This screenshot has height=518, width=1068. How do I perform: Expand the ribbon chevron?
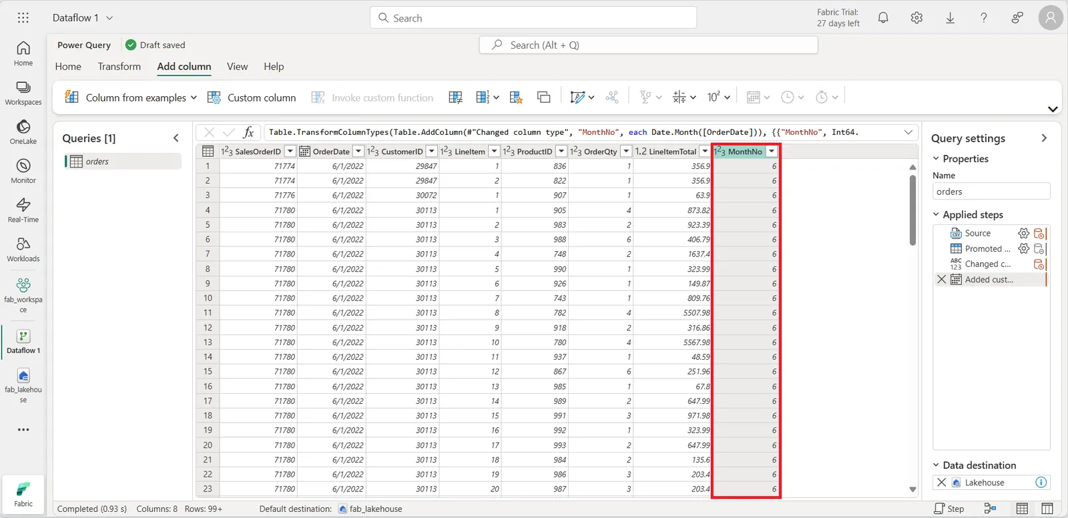tap(1053, 109)
